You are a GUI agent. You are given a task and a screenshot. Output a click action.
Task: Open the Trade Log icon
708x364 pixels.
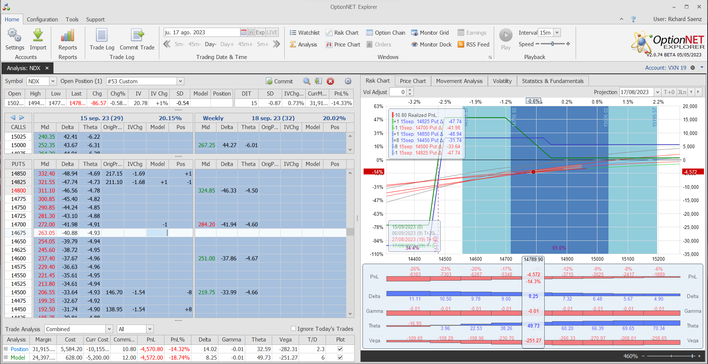click(102, 35)
